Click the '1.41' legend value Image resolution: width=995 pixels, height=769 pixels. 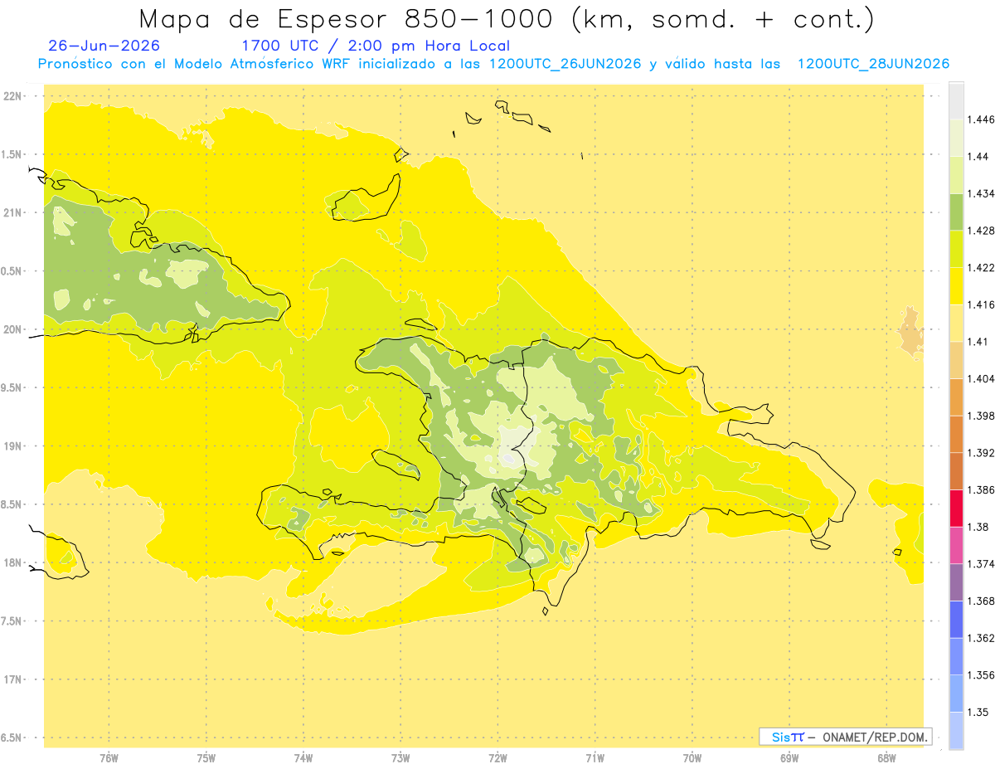(978, 342)
